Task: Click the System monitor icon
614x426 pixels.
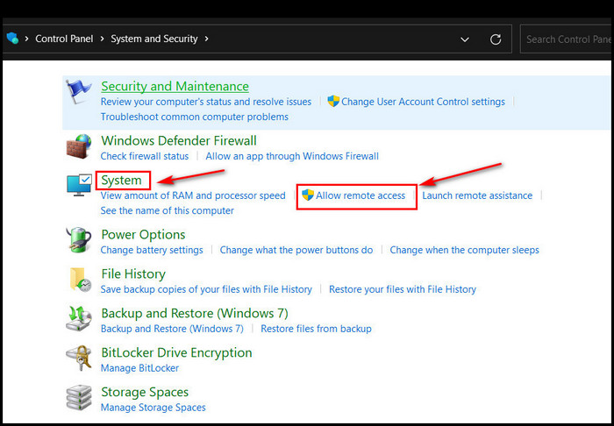Action: click(x=79, y=186)
